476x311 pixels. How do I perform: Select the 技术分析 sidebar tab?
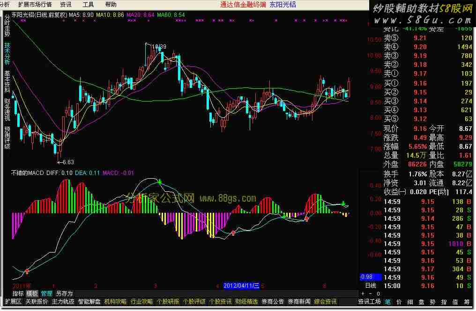(x=7, y=53)
